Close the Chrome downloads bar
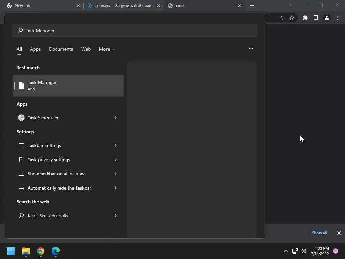This screenshot has width=345, height=259. (x=339, y=233)
